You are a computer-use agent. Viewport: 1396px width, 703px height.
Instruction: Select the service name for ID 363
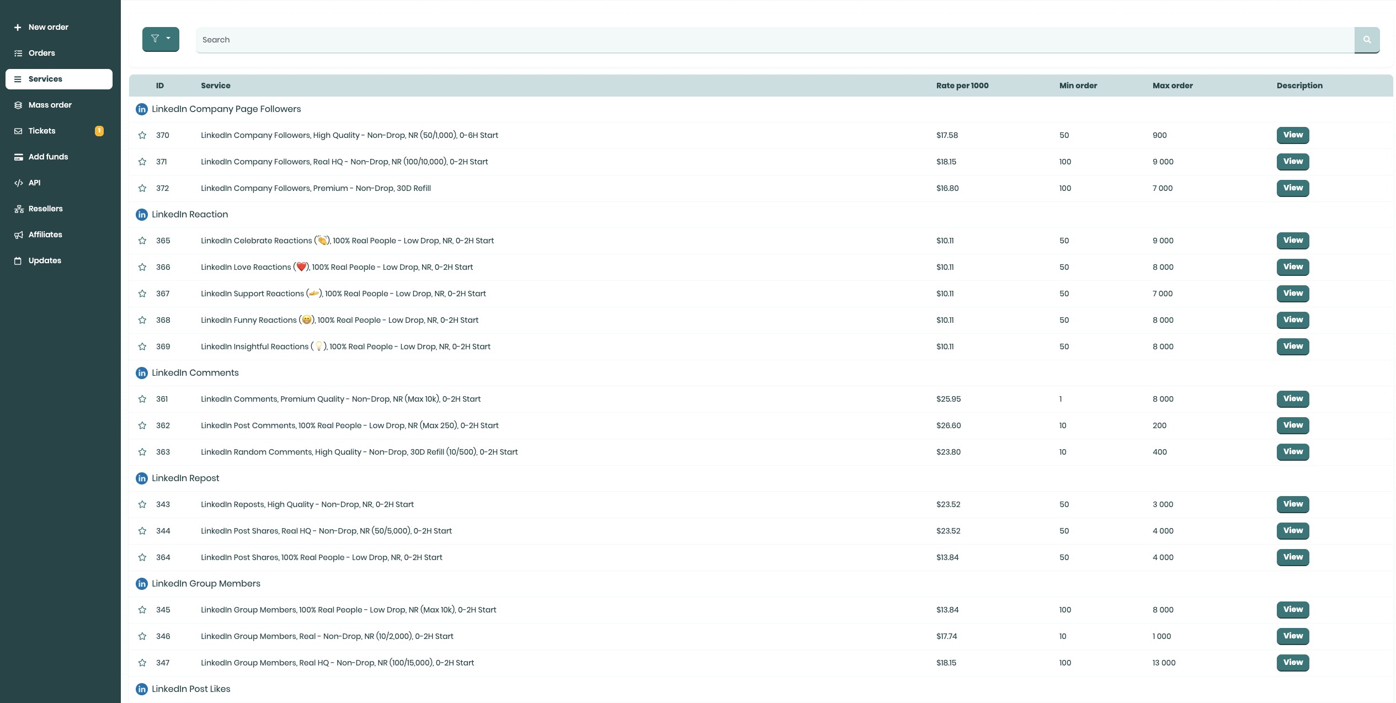tap(359, 452)
